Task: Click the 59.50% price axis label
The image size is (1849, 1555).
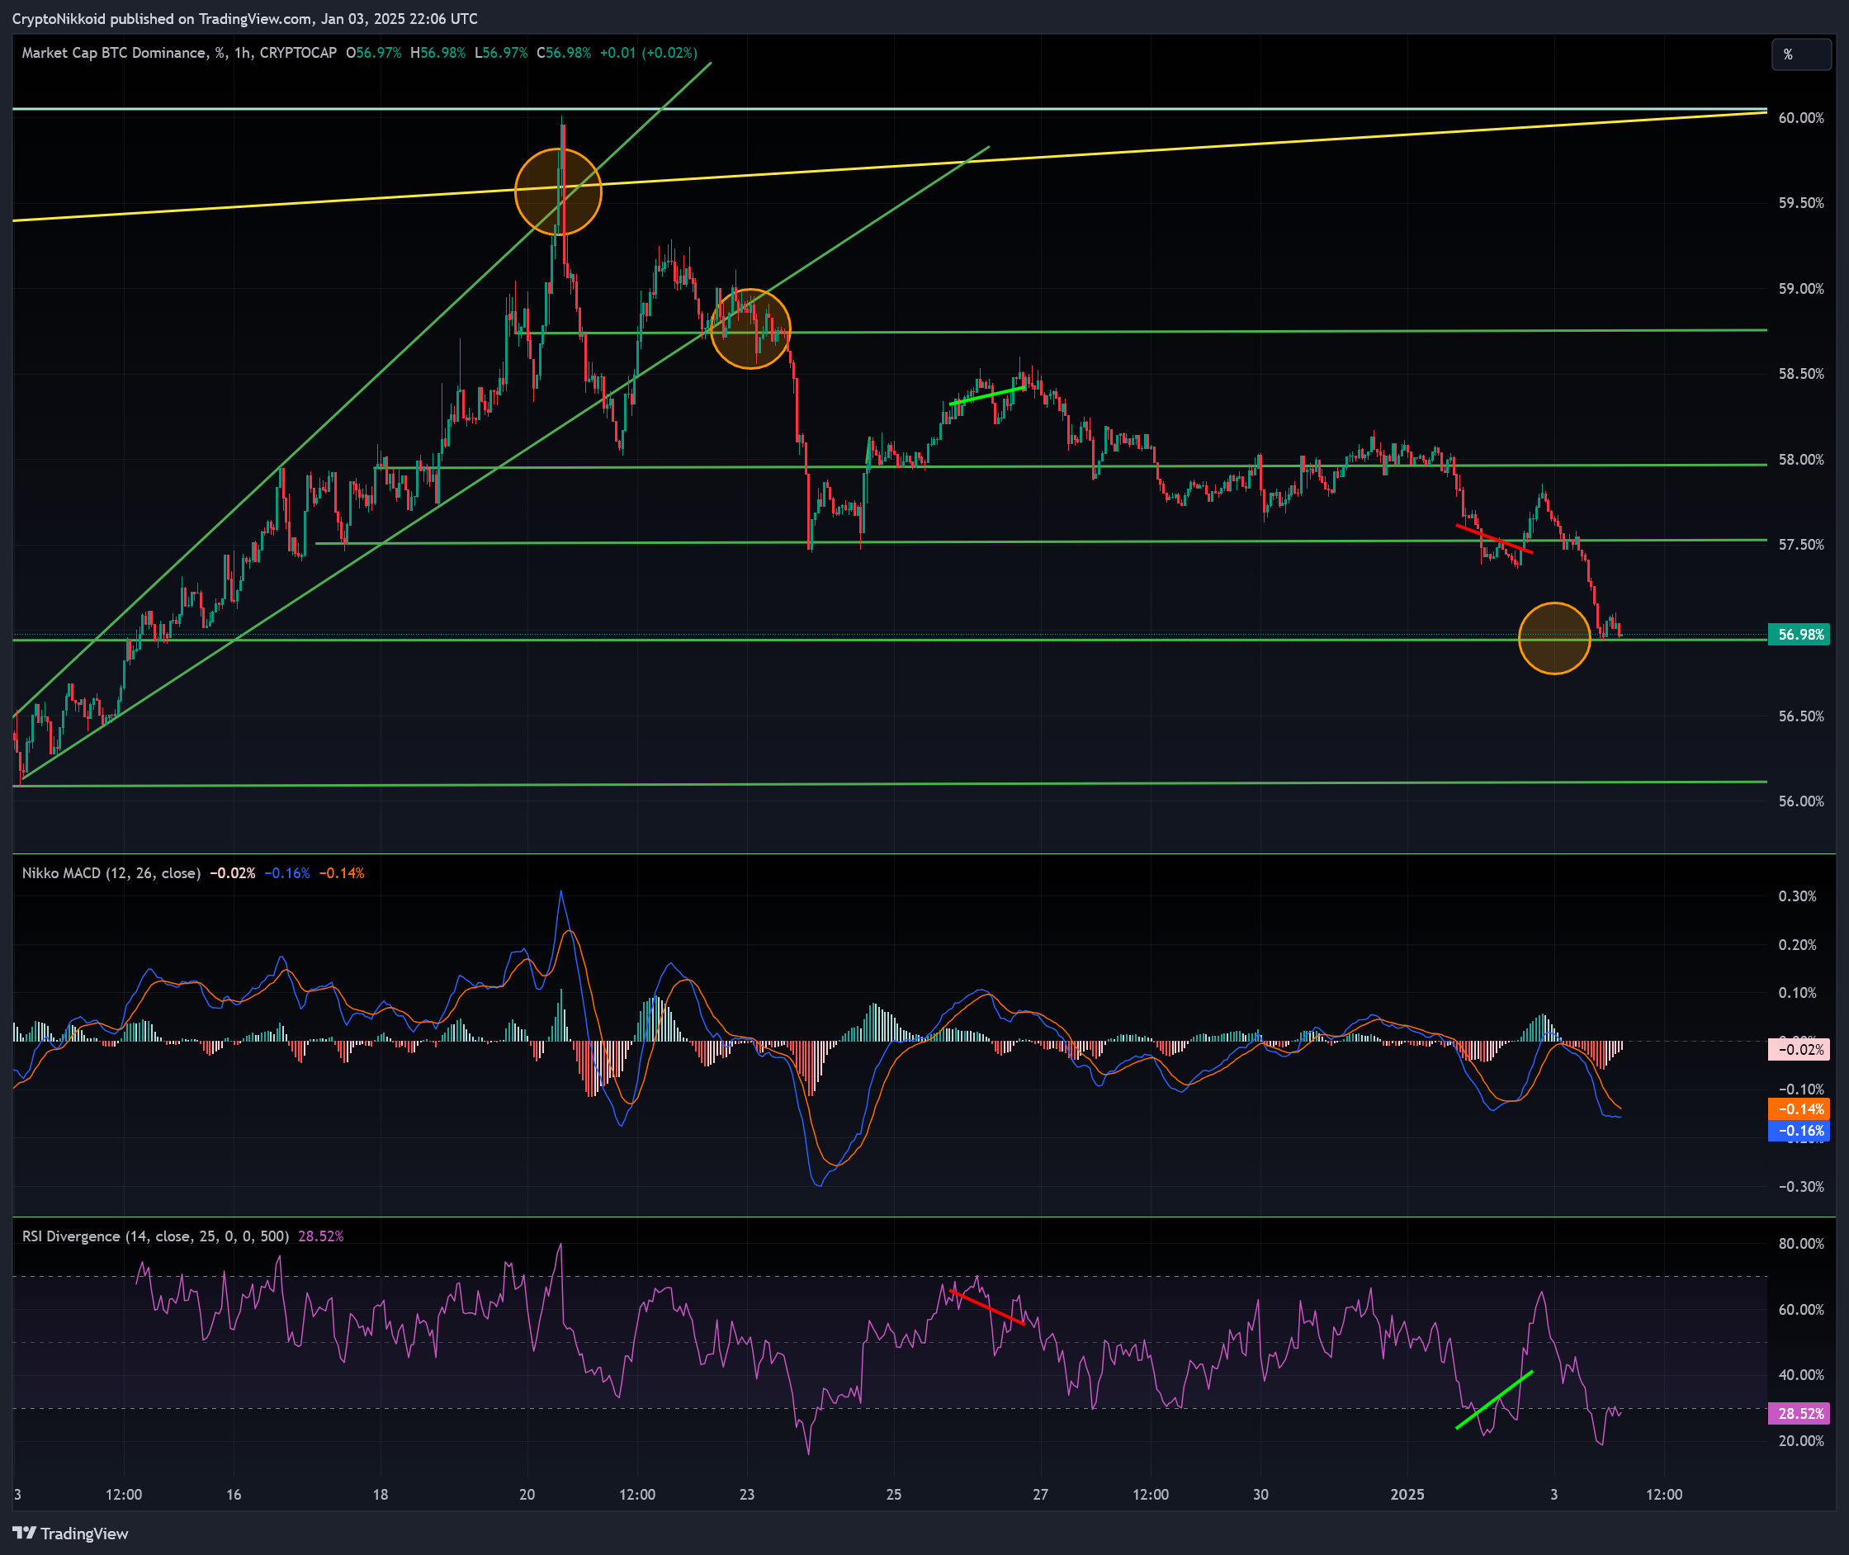Action: pyautogui.click(x=1800, y=203)
